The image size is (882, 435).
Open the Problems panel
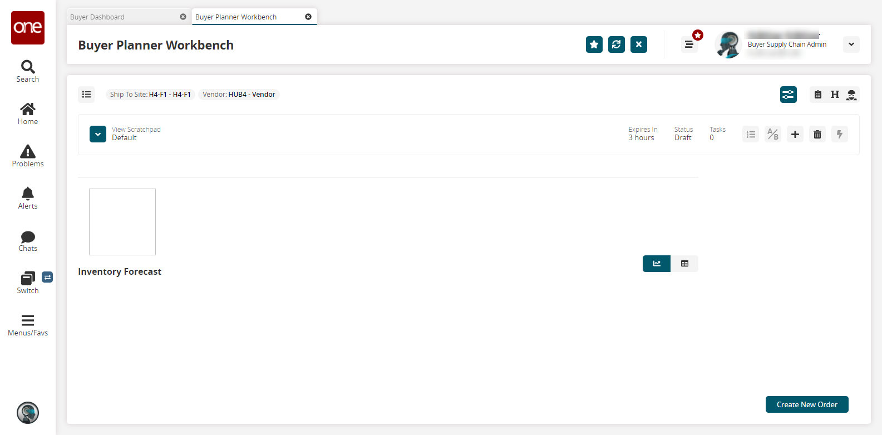28,156
